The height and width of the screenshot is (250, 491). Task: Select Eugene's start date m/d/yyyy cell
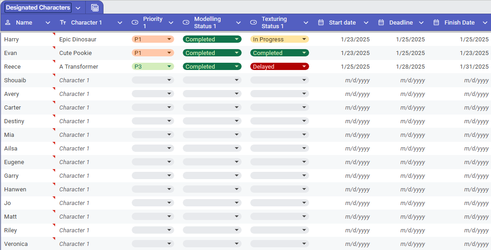343,162
